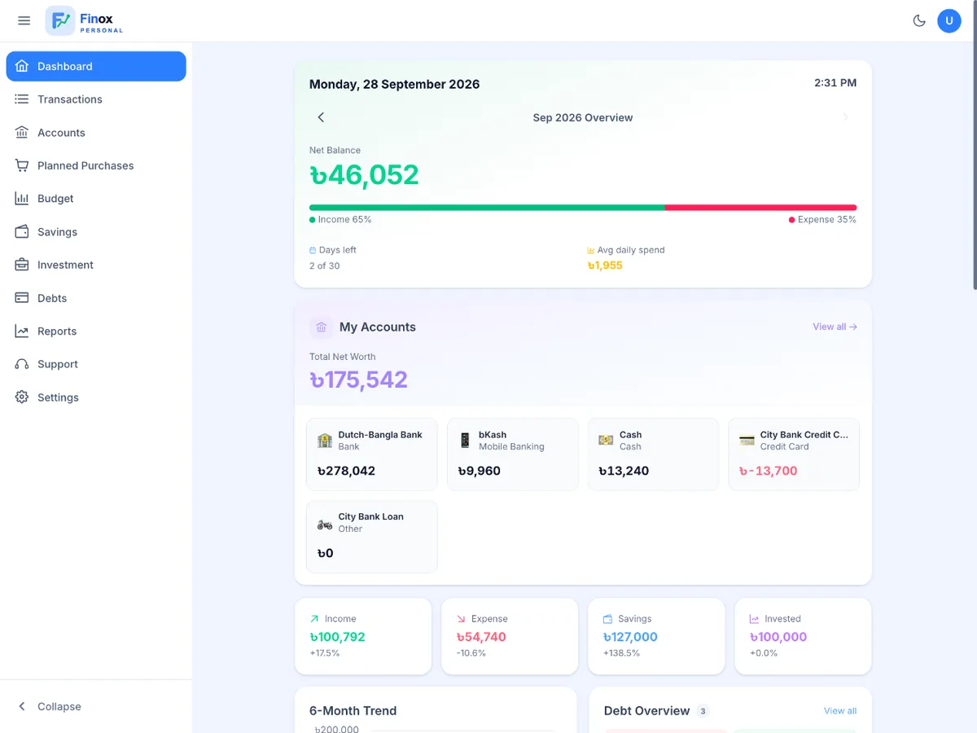Click the 6-Month Trend heading
Screen dimensions: 977x733
[x=353, y=711]
